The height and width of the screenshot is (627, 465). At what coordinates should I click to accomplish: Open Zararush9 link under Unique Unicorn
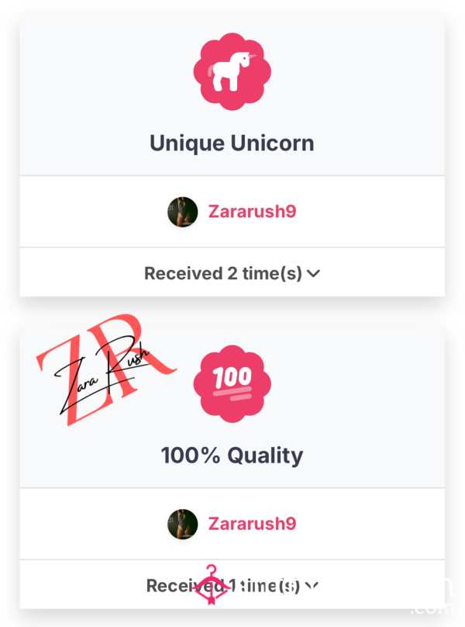tap(252, 212)
